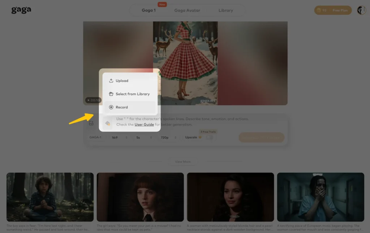Click the credits coin balance showing 92
The height and width of the screenshot is (233, 370).
coord(322,10)
